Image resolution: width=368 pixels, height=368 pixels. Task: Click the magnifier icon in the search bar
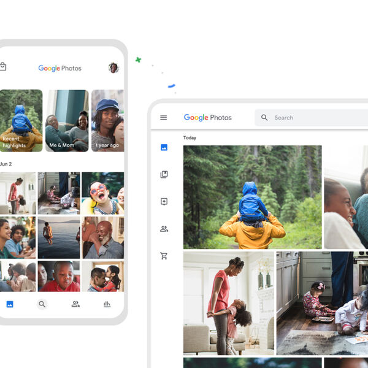click(x=264, y=118)
